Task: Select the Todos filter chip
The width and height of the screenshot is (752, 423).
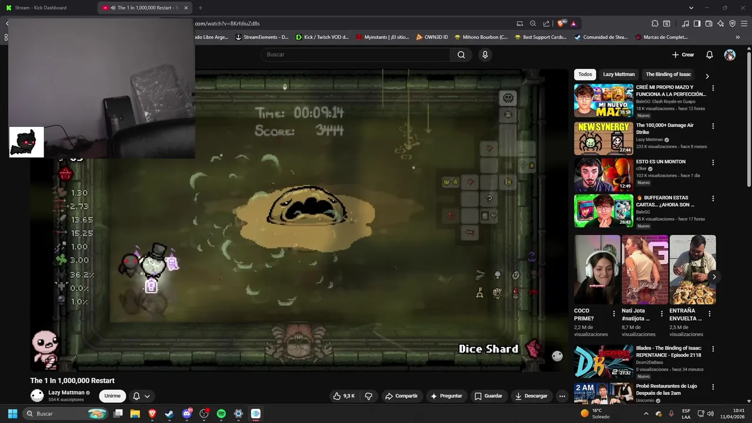Action: pos(585,75)
